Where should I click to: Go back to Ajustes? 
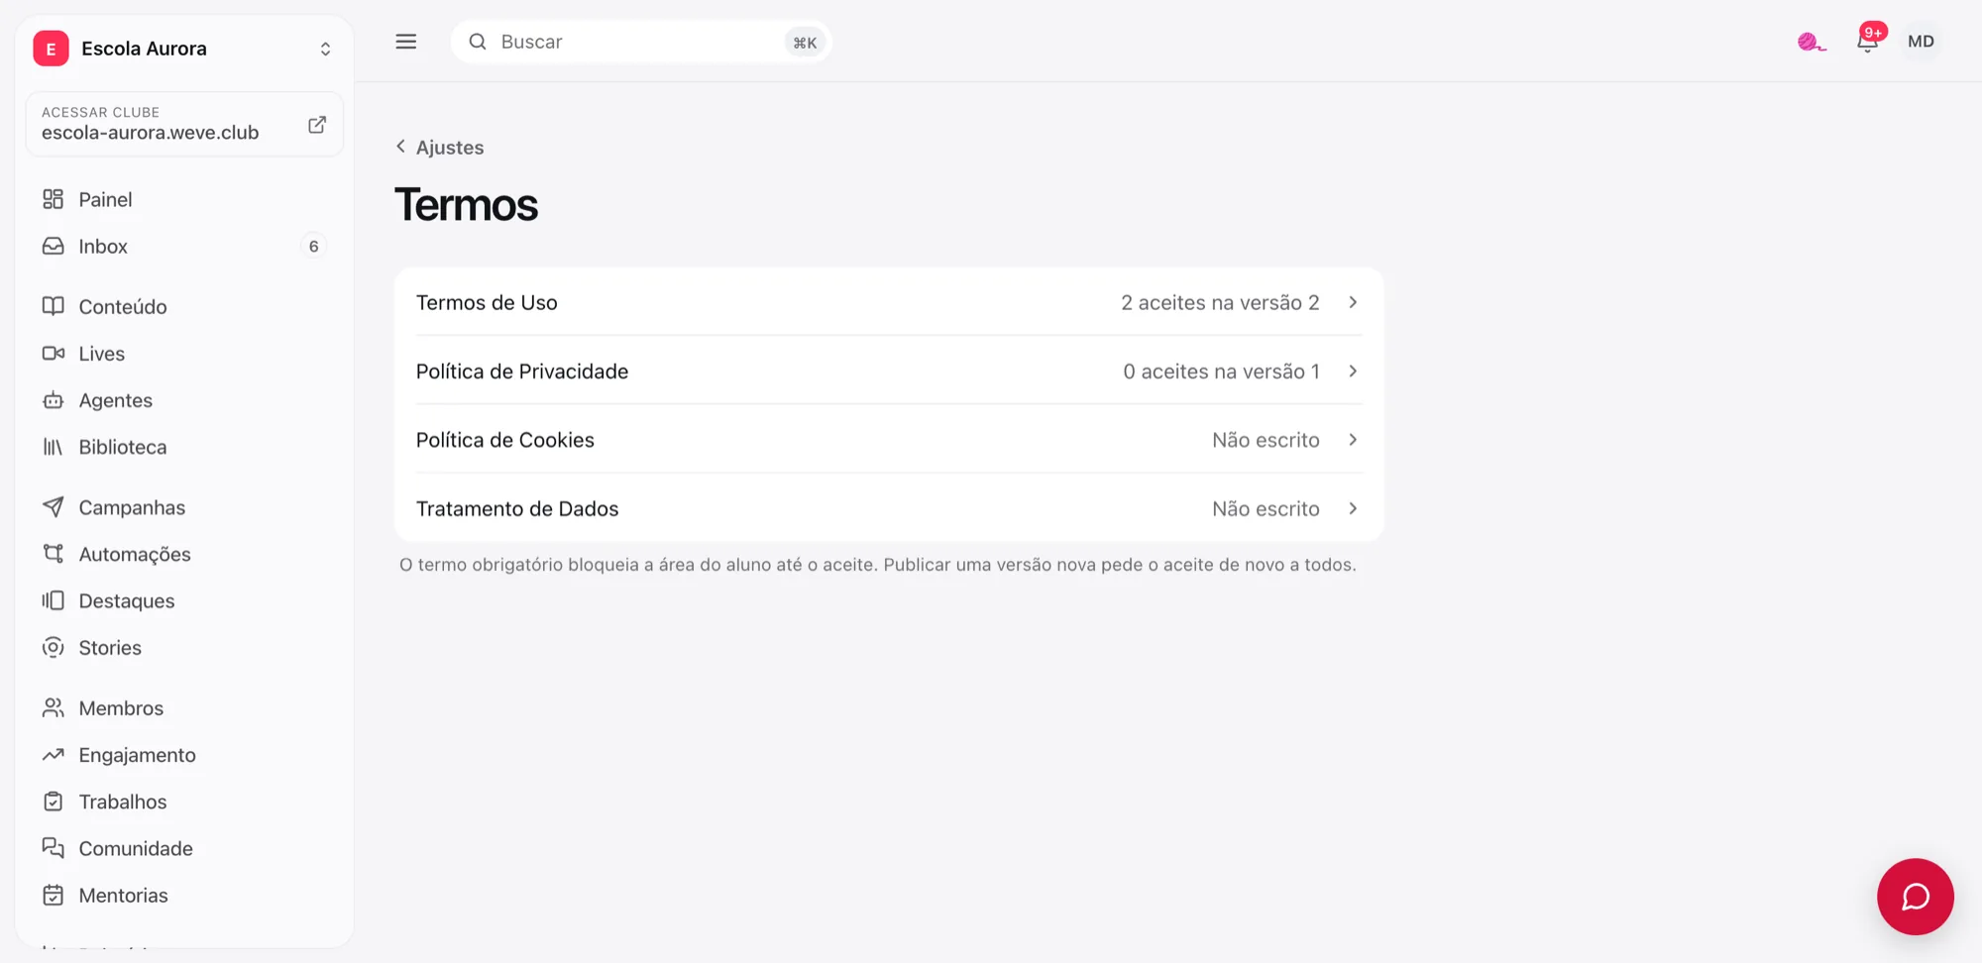pyautogui.click(x=440, y=147)
